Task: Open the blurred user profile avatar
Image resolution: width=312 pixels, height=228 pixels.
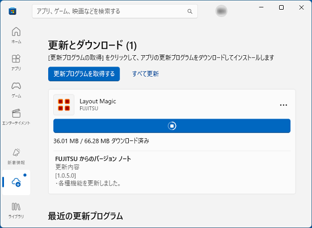Action: 221,11
